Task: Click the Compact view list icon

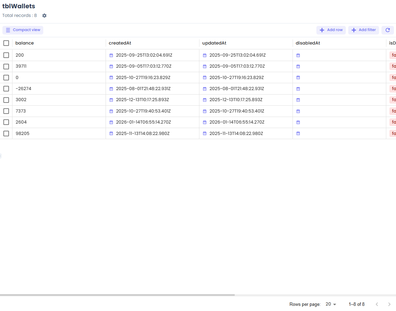Action: click(x=8, y=30)
